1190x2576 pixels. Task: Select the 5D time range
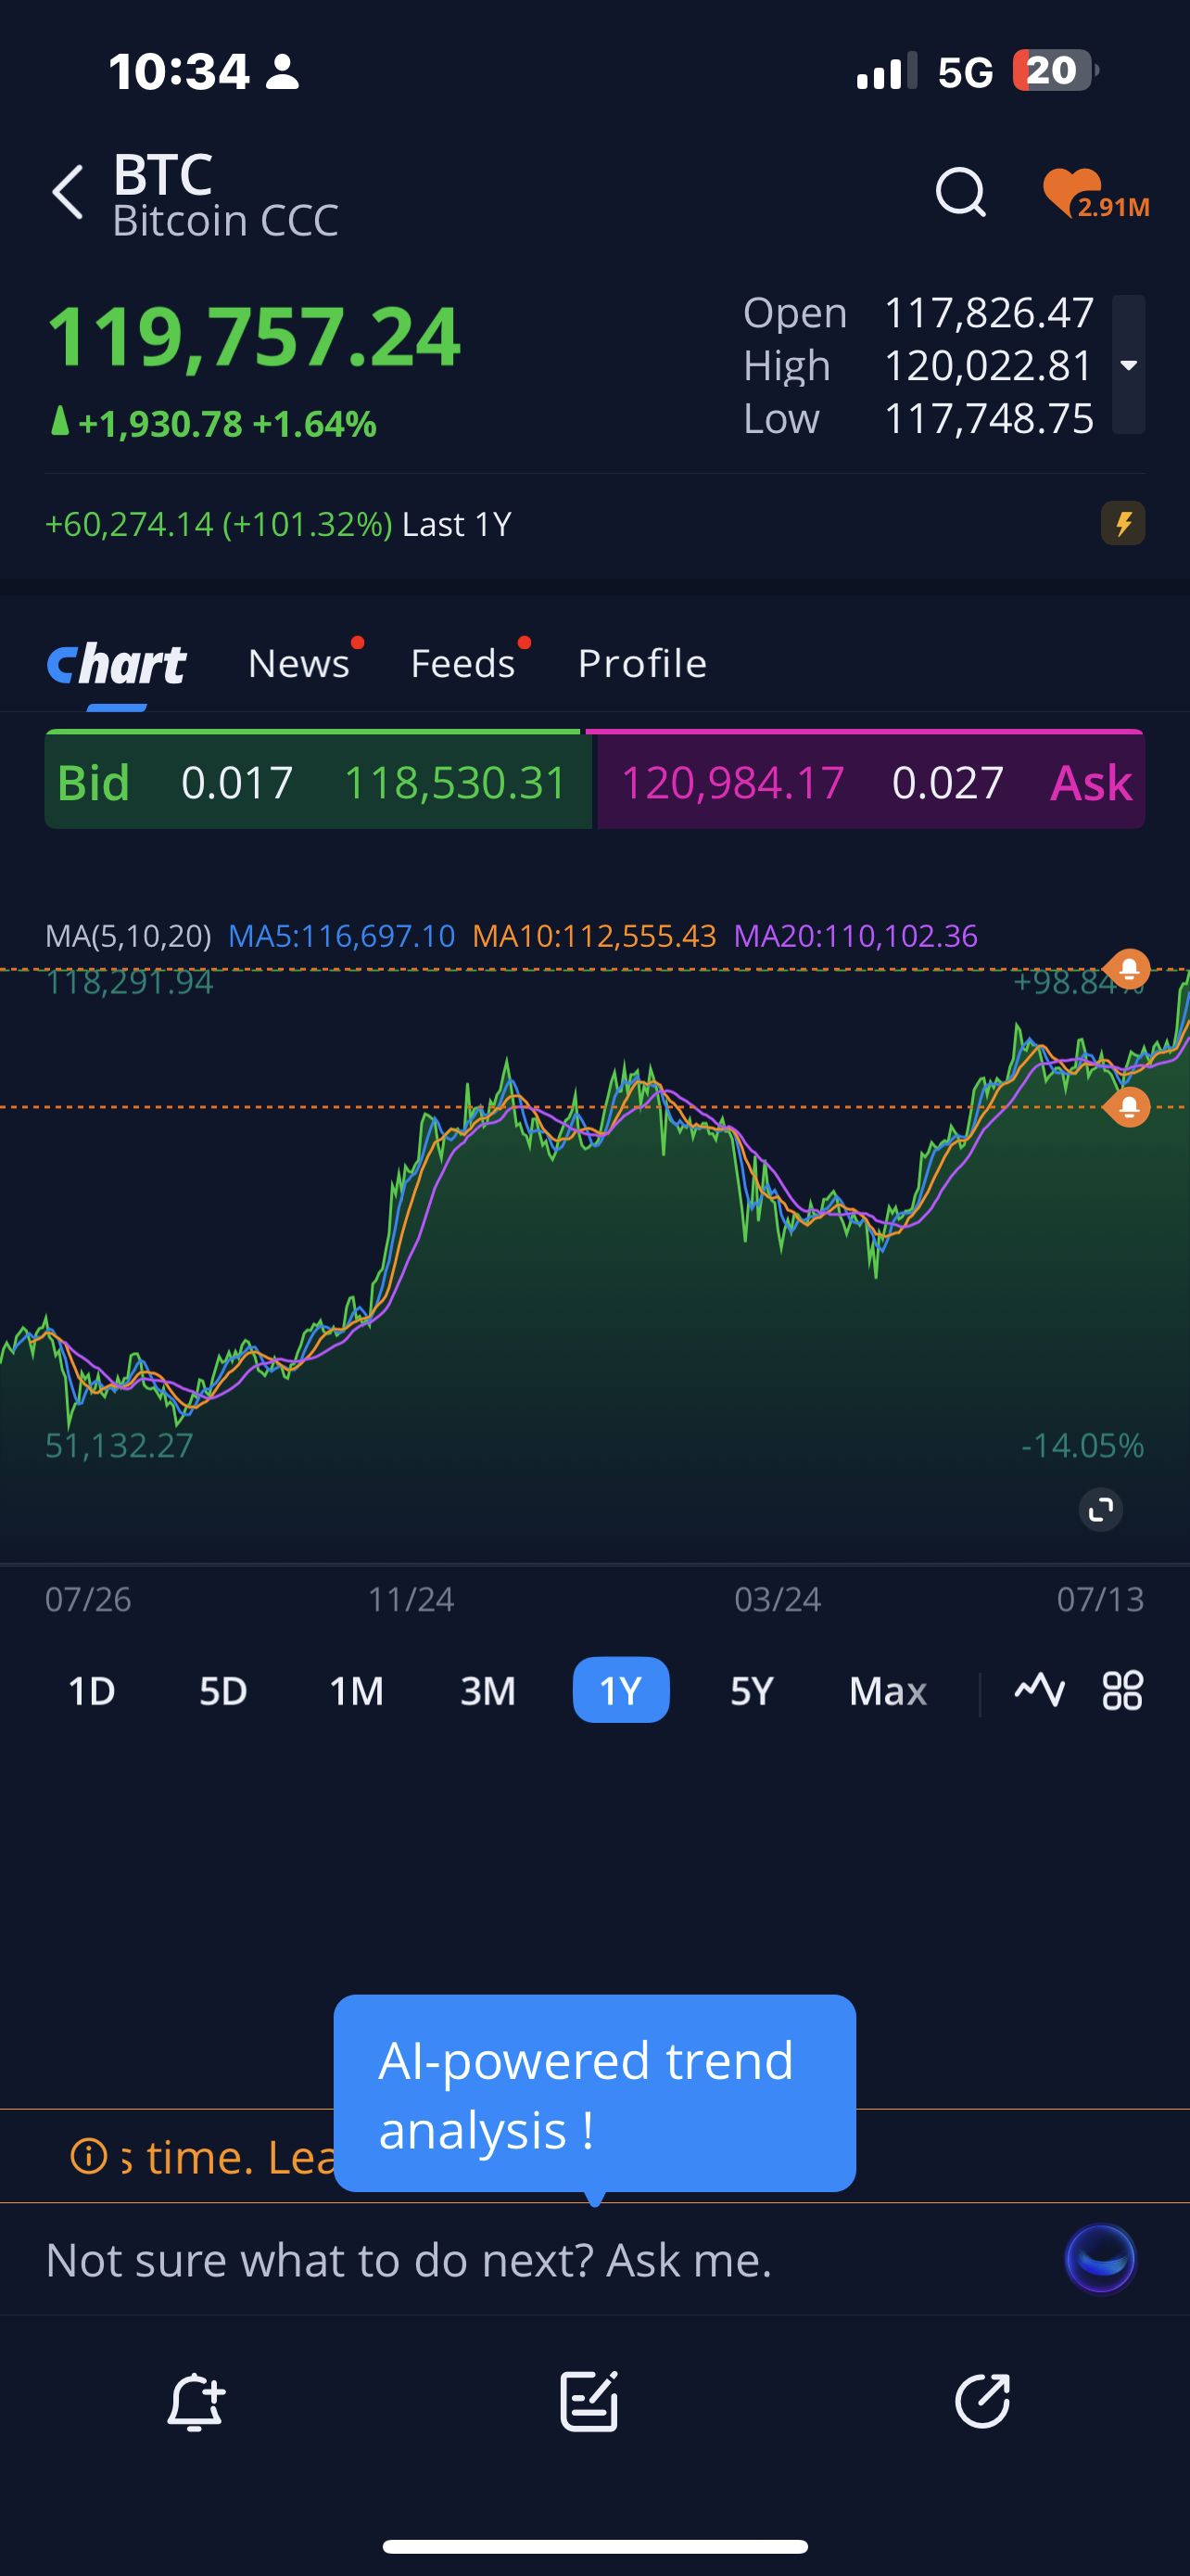222,1691
